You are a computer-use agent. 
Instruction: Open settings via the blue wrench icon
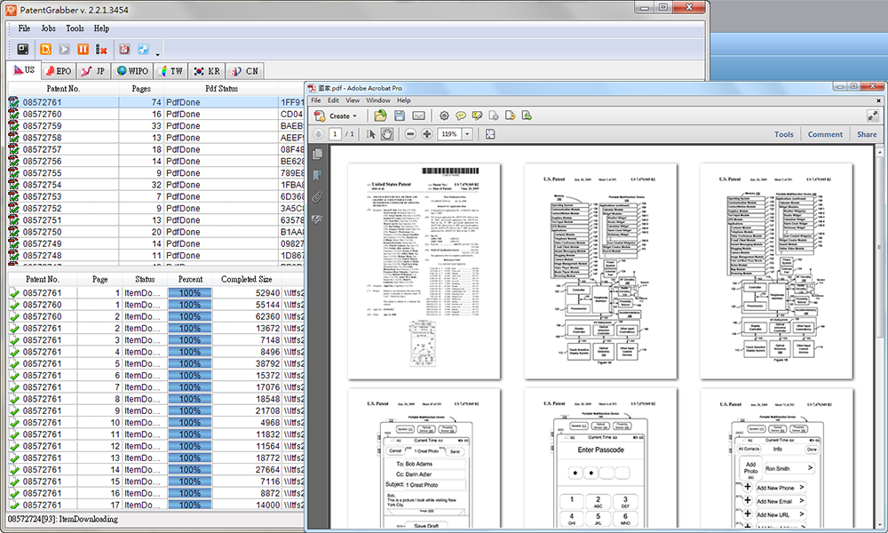pos(143,49)
